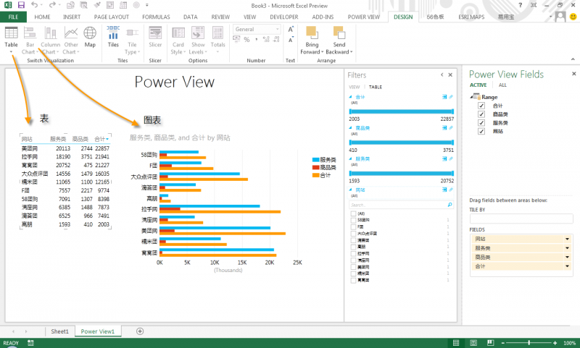The height and width of the screenshot is (348, 580).
Task: Choose the Column Chart visualization
Action: click(x=50, y=41)
